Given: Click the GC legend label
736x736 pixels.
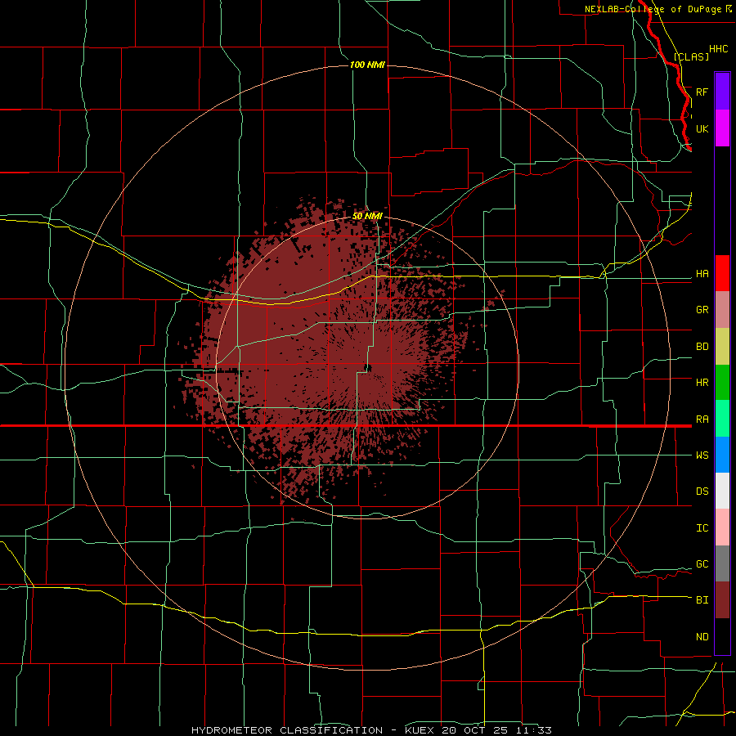Looking at the screenshot, I should click(x=702, y=564).
